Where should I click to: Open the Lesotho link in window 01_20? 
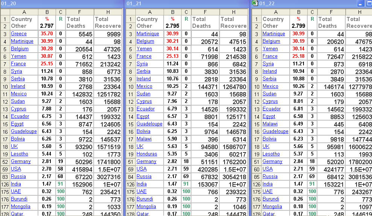click(x=20, y=154)
